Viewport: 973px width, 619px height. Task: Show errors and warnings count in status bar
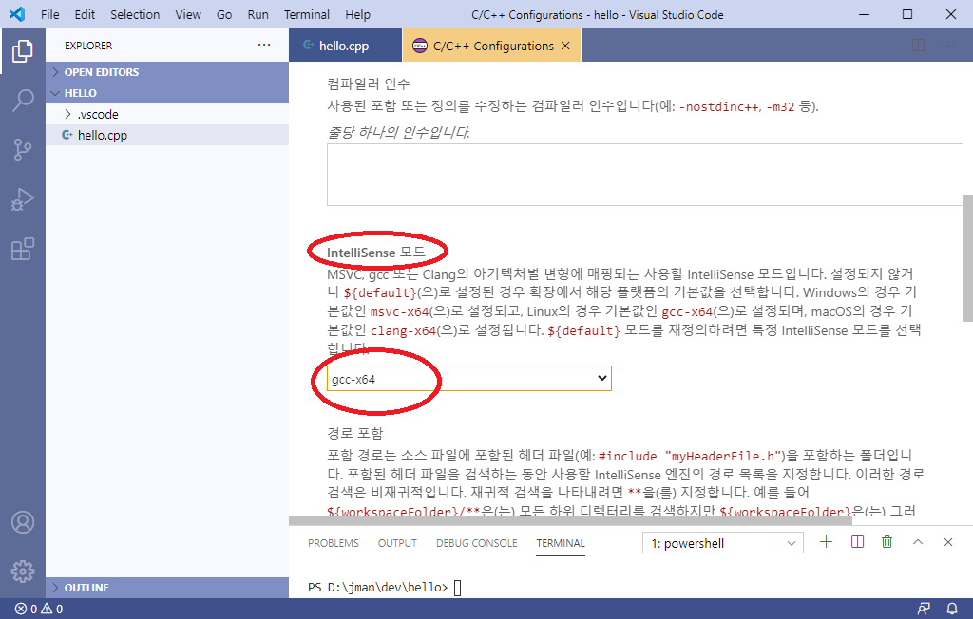pyautogui.click(x=38, y=610)
